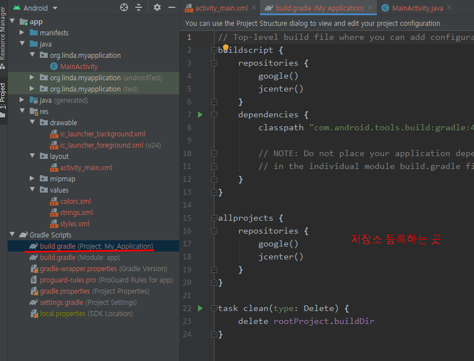
Task: Expand the java (generated) folder
Action: 22,100
